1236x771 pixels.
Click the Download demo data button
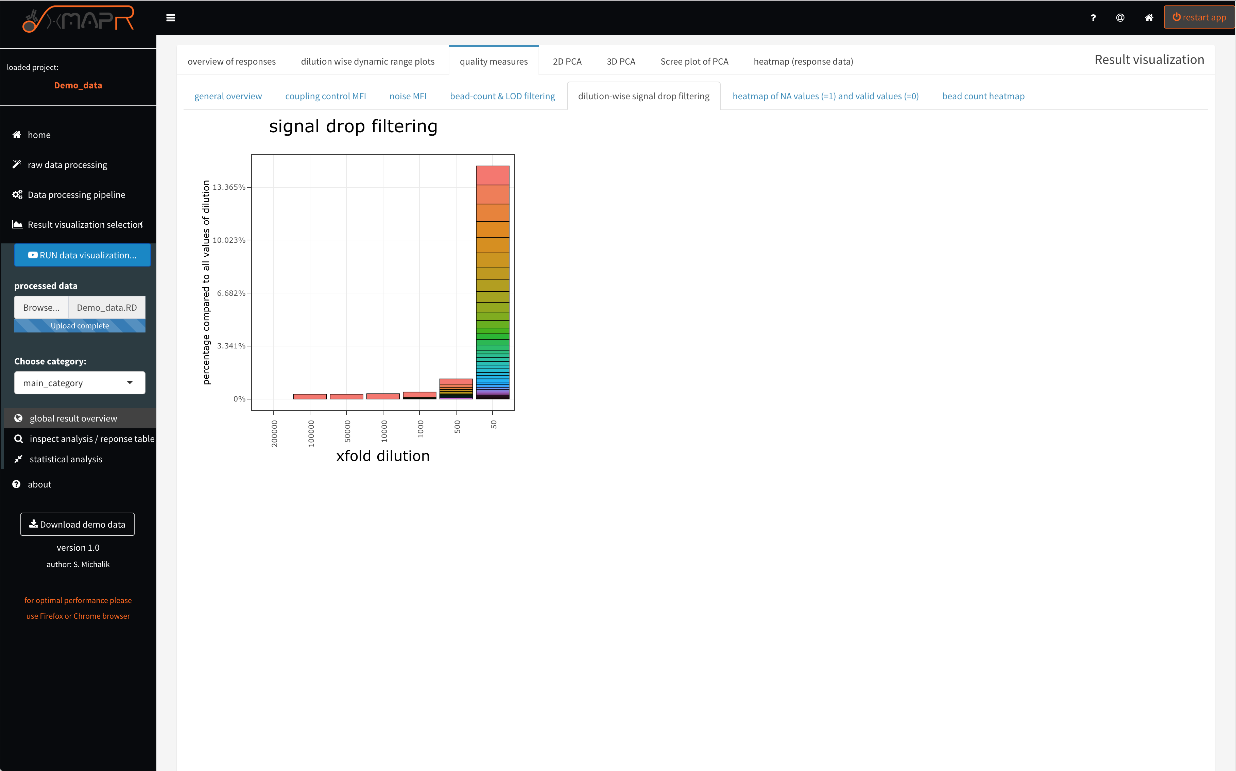coord(77,524)
